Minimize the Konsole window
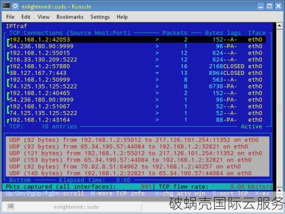 coord(261,6)
